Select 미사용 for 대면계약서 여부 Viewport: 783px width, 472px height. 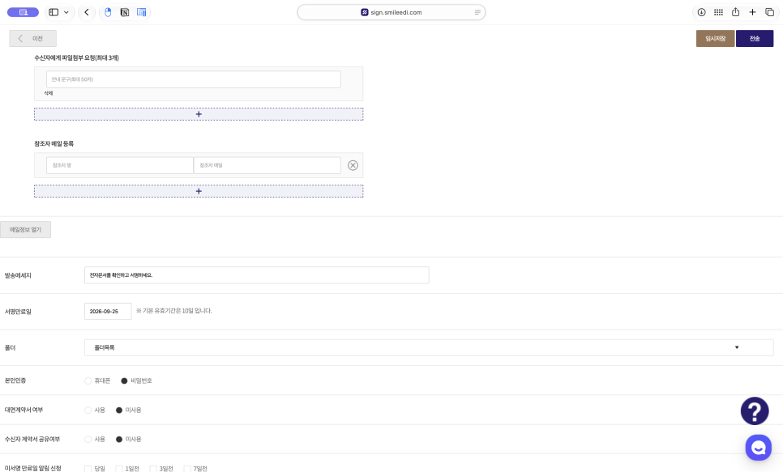pyautogui.click(x=119, y=410)
